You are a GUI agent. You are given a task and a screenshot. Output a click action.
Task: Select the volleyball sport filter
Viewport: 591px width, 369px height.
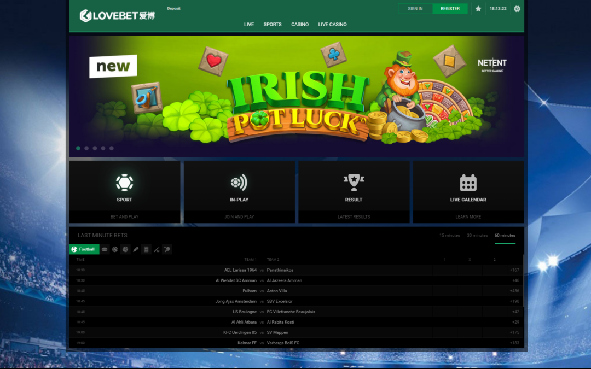125,249
